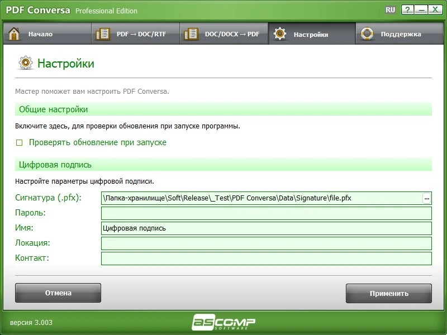Click the Включите здесь, для проверки обновления text

point(127,126)
